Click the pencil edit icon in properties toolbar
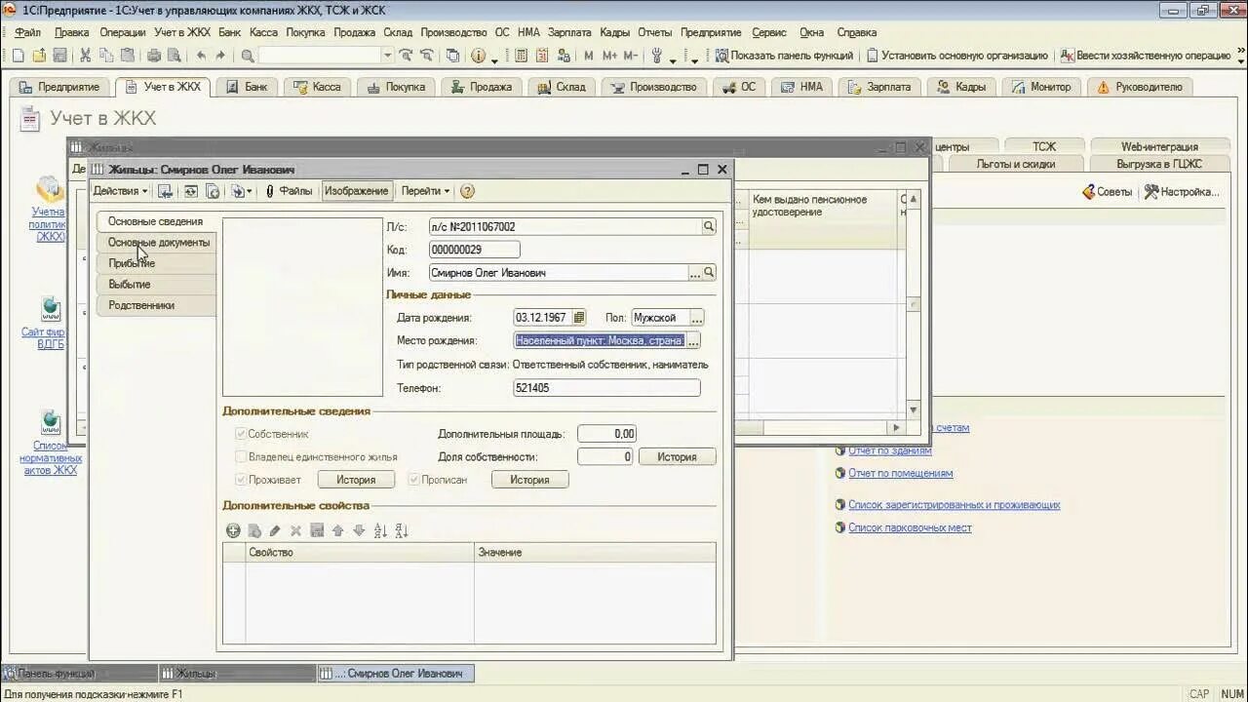Viewport: 1248px width, 702px height. pyautogui.click(x=275, y=530)
